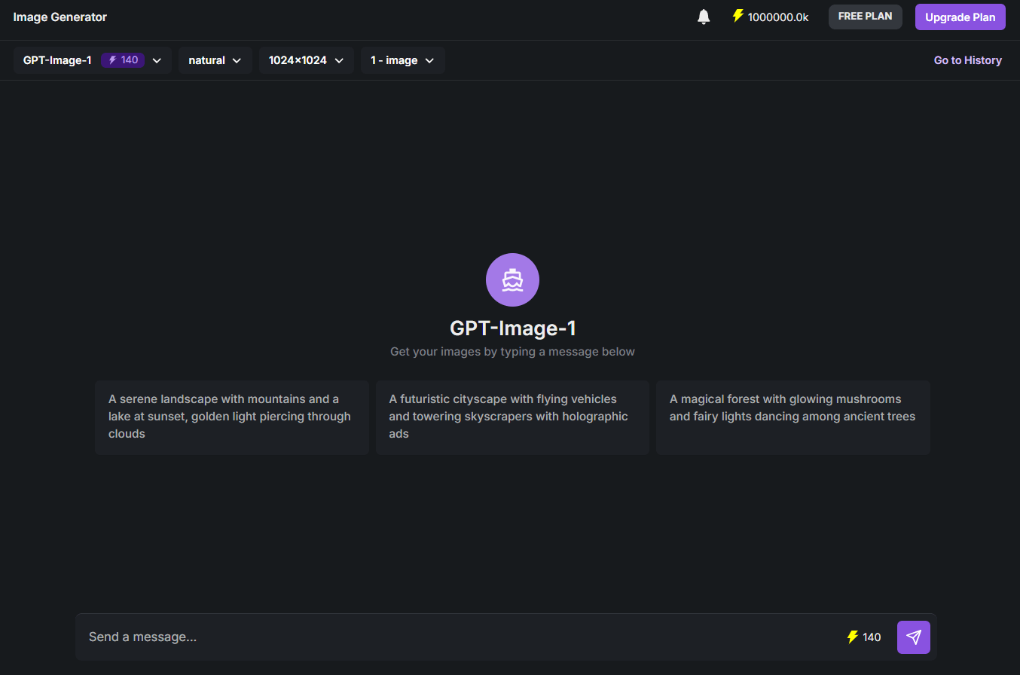Image resolution: width=1020 pixels, height=675 pixels.
Task: Open the natural style dropdown
Action: (x=215, y=60)
